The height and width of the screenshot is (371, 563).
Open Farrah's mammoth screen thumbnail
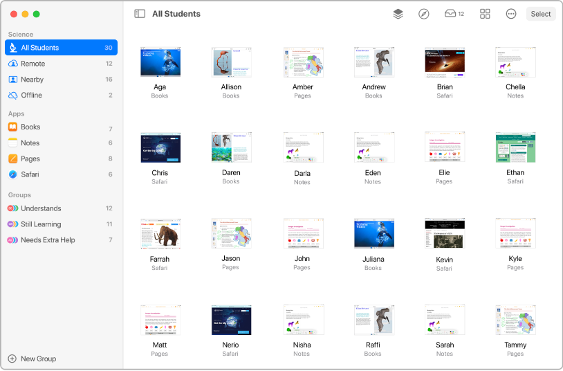(160, 234)
